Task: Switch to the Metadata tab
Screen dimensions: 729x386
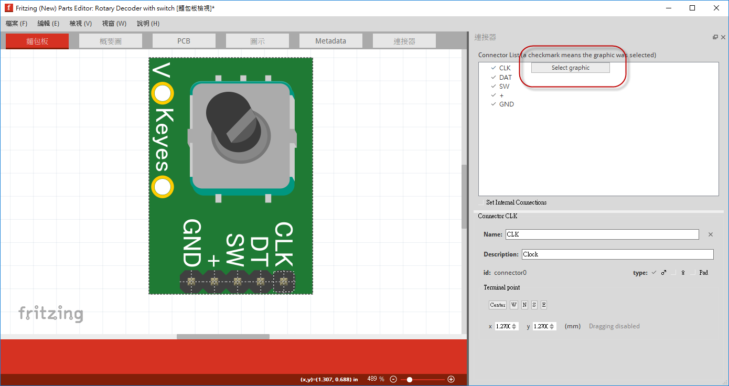Action: point(330,40)
